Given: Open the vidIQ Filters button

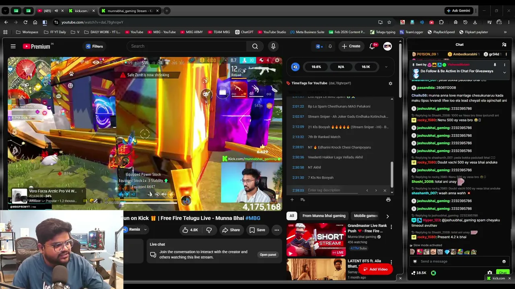Looking at the screenshot, I should pyautogui.click(x=95, y=47).
